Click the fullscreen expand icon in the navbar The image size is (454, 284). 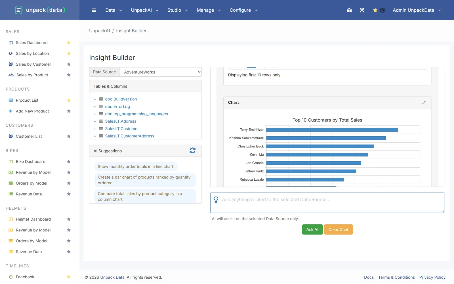[362, 10]
